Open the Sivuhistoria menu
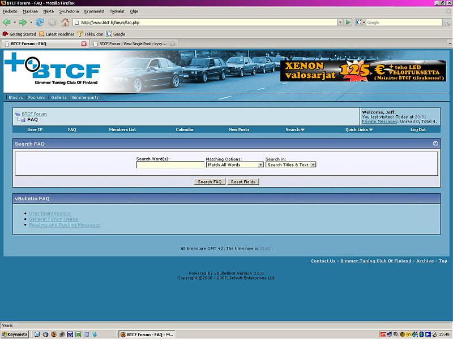 tap(69, 11)
